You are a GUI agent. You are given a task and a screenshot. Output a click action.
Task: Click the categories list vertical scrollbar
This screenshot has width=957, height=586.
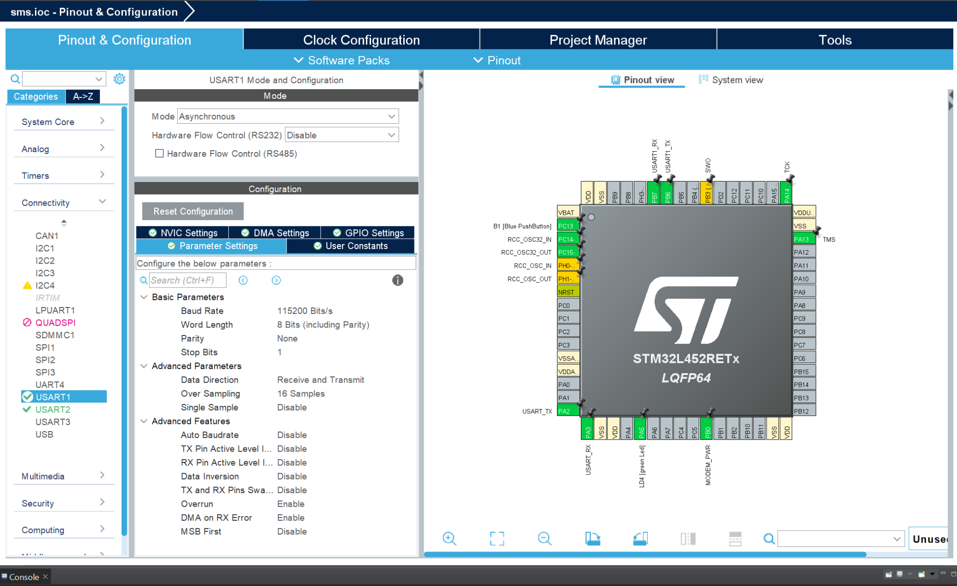[124, 322]
